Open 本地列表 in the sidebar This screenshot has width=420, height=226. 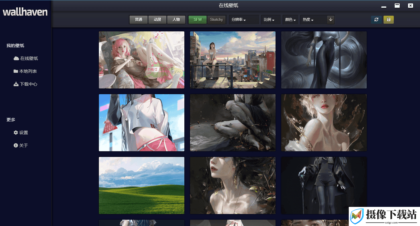point(26,71)
